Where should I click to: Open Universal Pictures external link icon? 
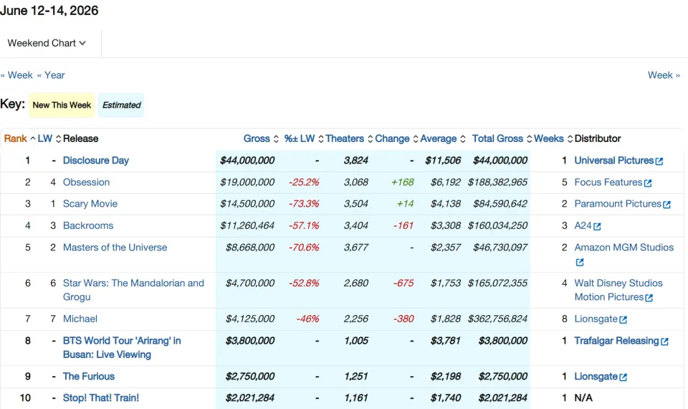tap(659, 161)
